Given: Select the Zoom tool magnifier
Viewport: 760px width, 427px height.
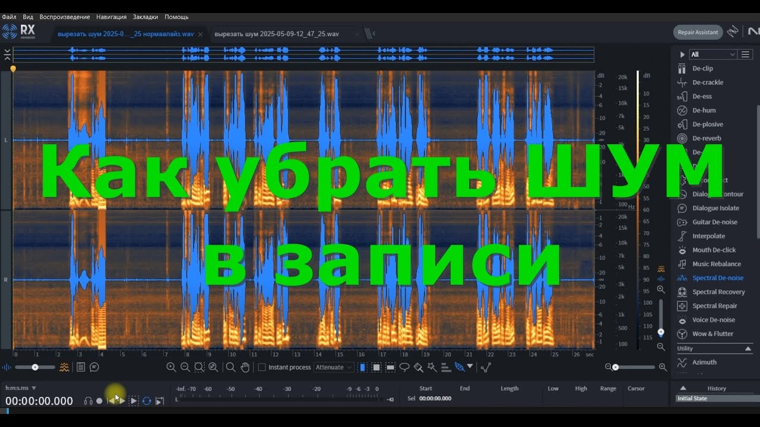Looking at the screenshot, I should coord(230,367).
